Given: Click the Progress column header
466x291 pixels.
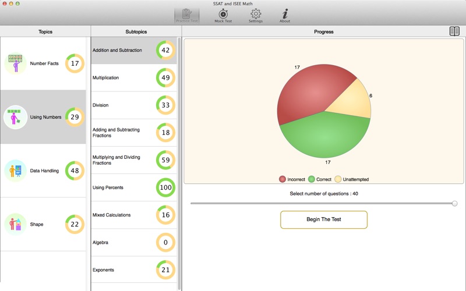Looking at the screenshot, I should click(324, 31).
